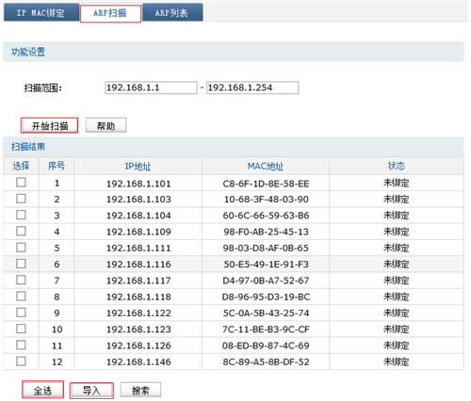This screenshot has height=401, width=471.
Task: Click the MAC地址 column header
Action: 266,166
